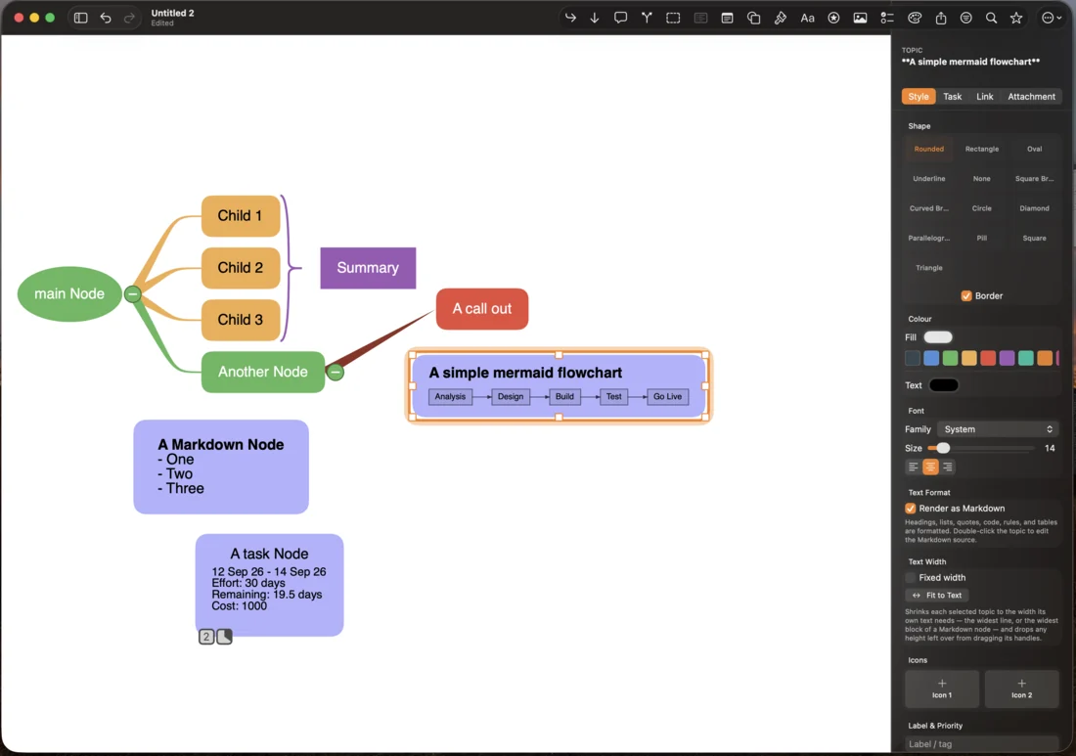
Task: Click the '2' badge under task Node
Action: coord(205,637)
